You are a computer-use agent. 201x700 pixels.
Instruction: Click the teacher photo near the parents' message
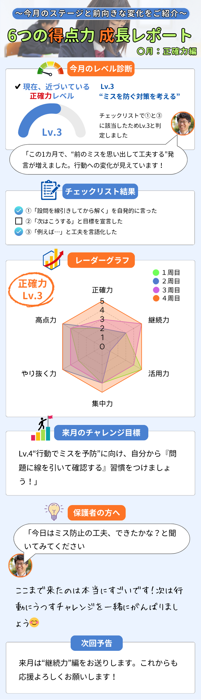pyautogui.click(x=20, y=565)
